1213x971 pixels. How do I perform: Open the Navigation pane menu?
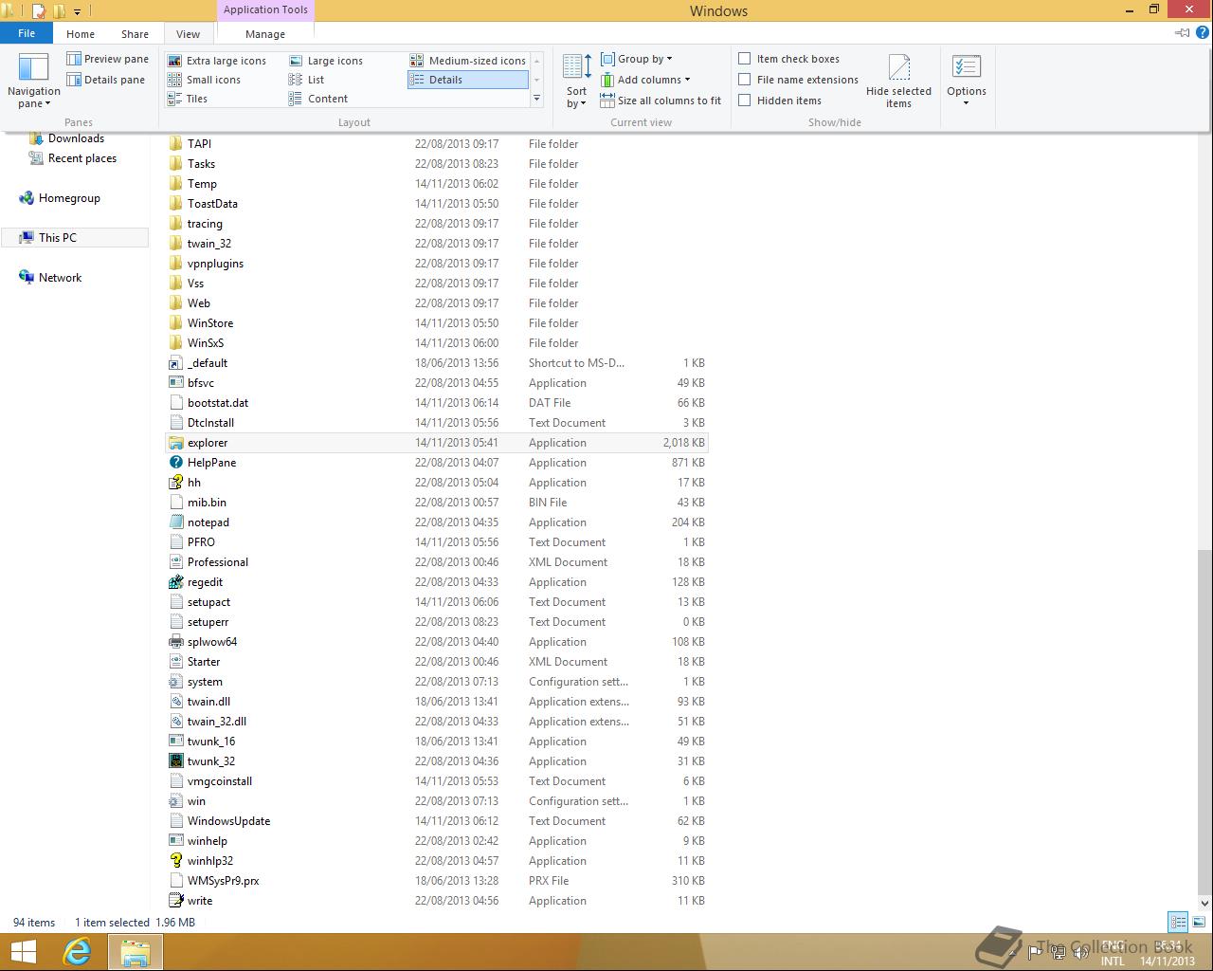click(33, 82)
